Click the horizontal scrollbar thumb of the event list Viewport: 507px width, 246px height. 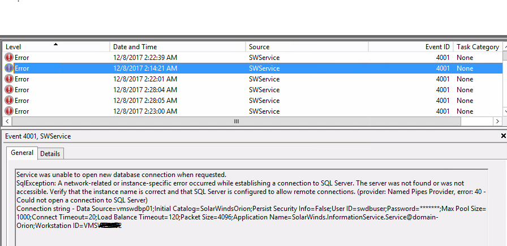click(236, 122)
